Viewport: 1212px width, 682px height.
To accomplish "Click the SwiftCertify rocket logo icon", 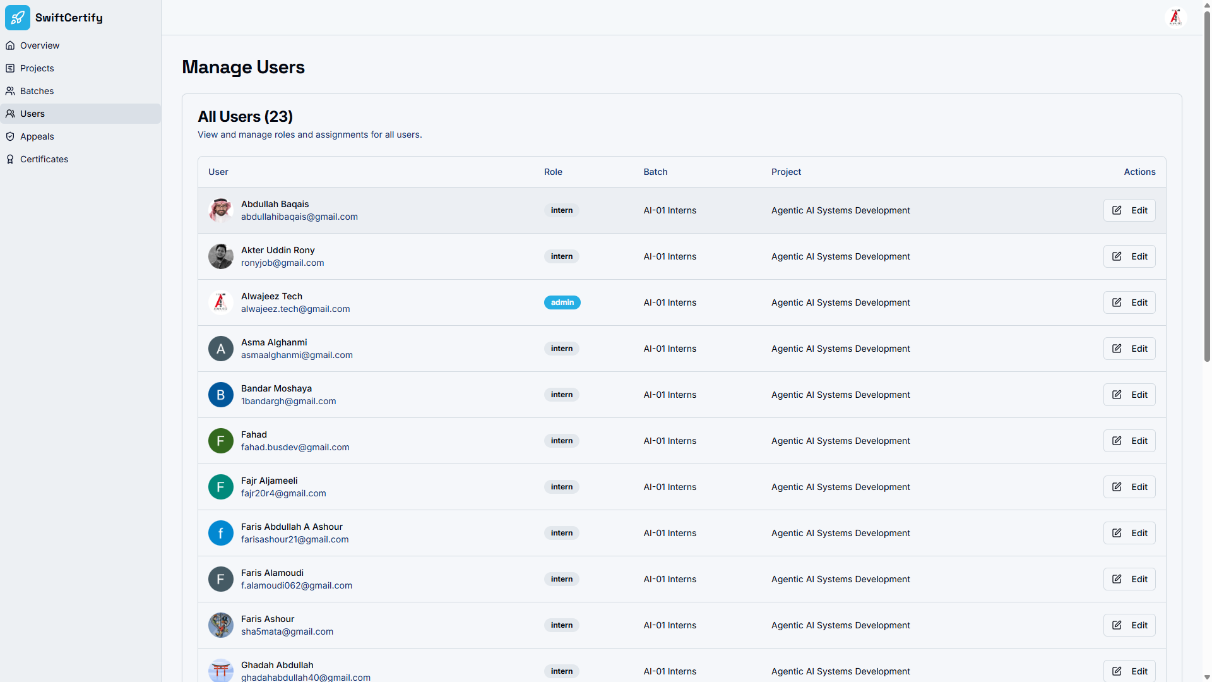I will (18, 18).
